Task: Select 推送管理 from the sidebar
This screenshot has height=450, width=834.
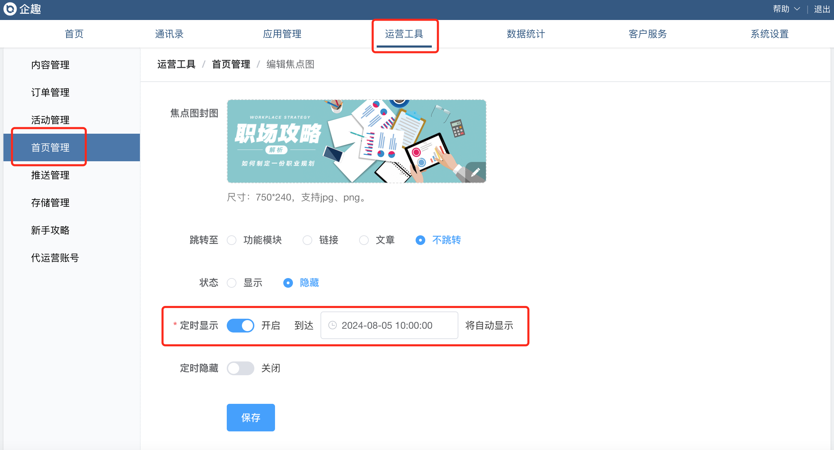Action: 50,175
